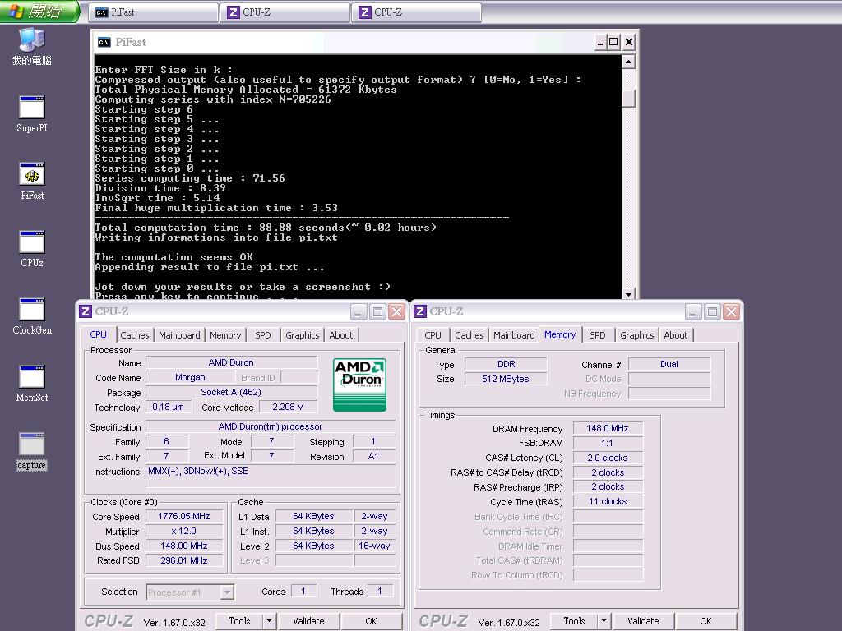Click the AMD Duron processor logo

tap(360, 385)
